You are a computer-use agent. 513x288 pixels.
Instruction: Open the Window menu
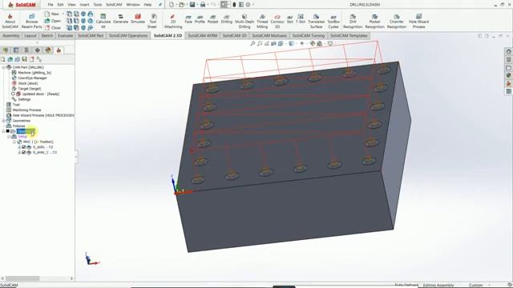(x=133, y=5)
